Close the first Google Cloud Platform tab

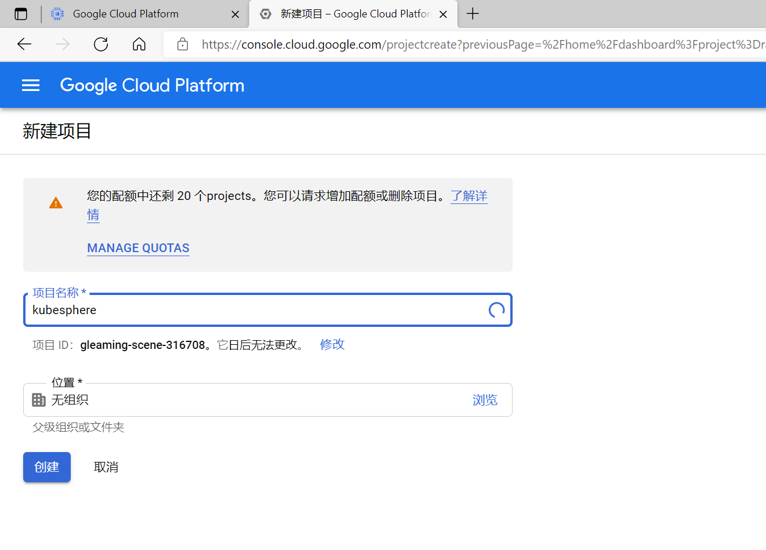235,14
